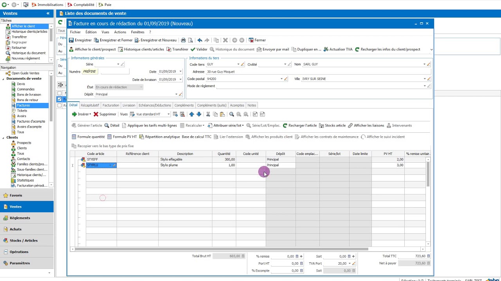Click the Insérer button
Viewport: 501px width, 281px height.
[81, 114]
